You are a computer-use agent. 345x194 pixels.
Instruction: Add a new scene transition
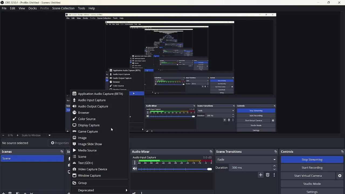point(261,175)
